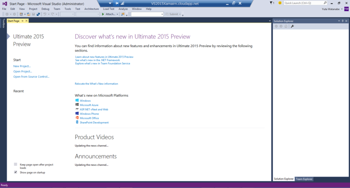Close the Solution Explorer panel
The width and height of the screenshot is (350, 188).
[346, 21]
